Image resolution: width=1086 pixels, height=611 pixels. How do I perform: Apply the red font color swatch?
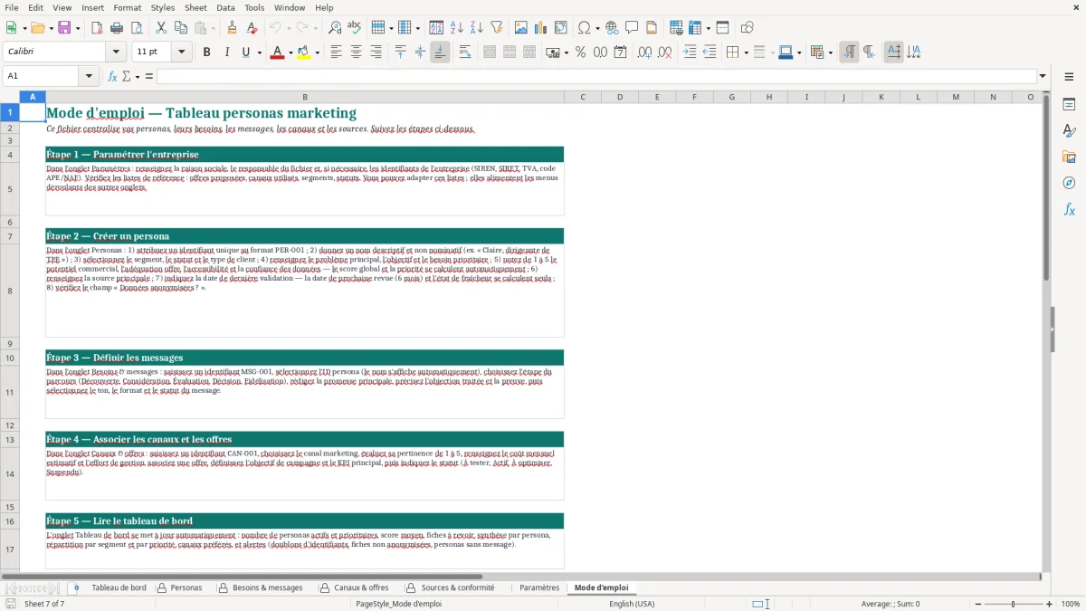pos(277,53)
